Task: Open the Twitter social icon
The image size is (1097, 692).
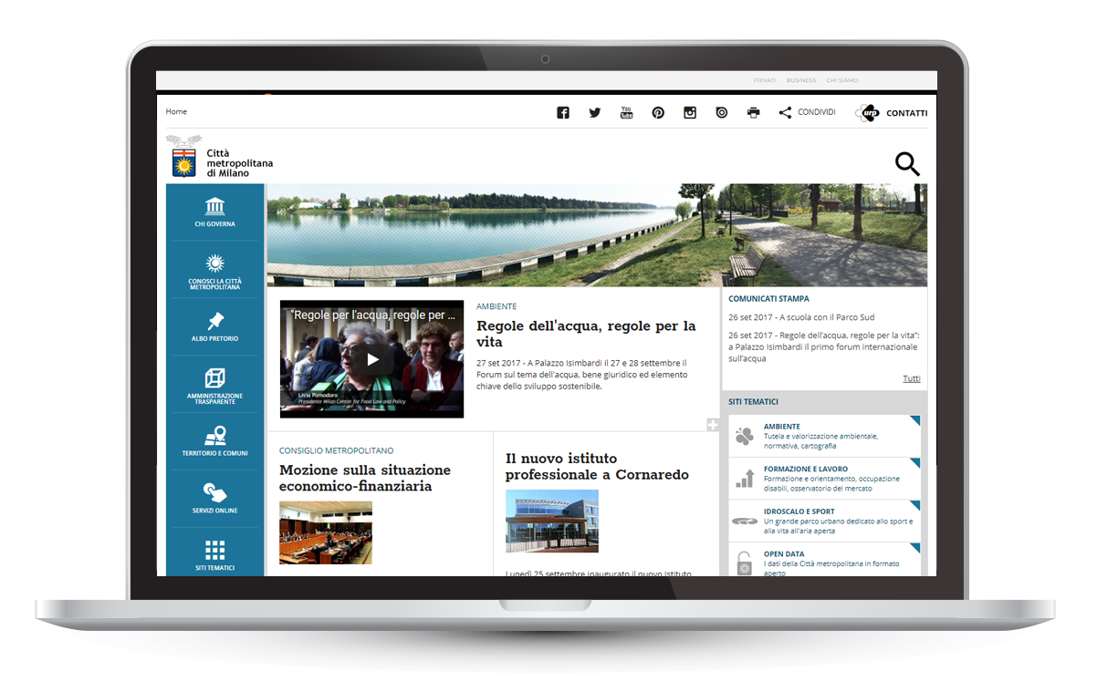Action: click(595, 113)
